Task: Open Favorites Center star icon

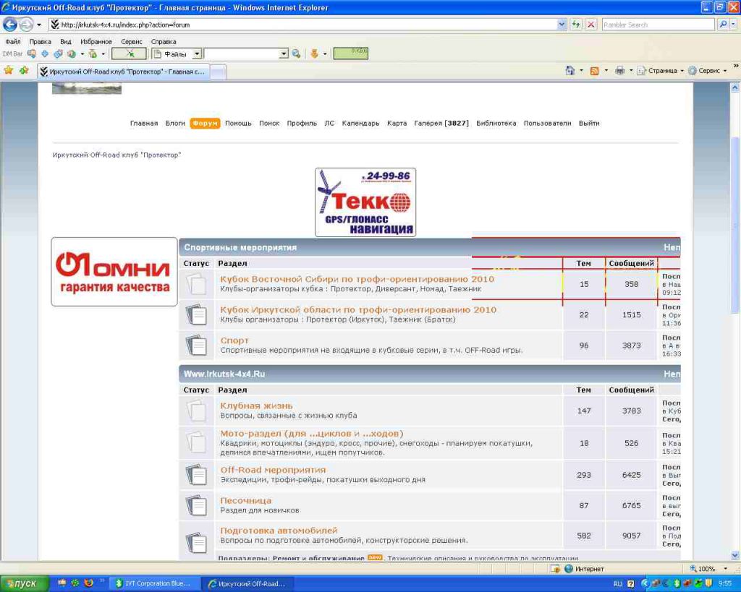Action: pos(9,71)
